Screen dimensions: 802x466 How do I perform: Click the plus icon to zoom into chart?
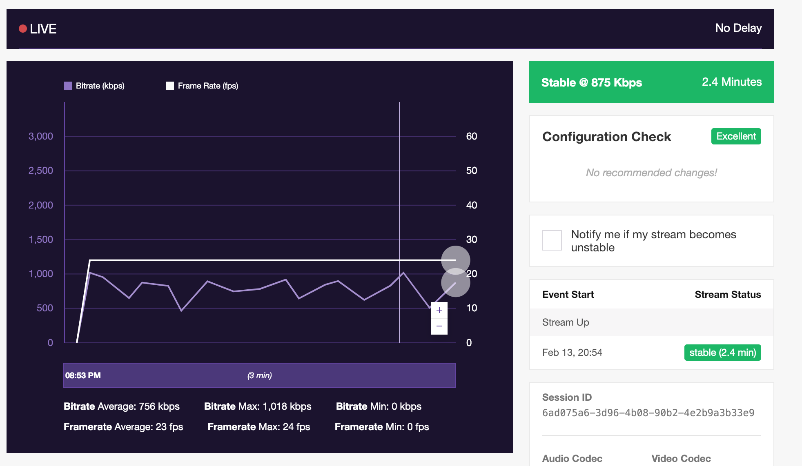[x=439, y=310]
